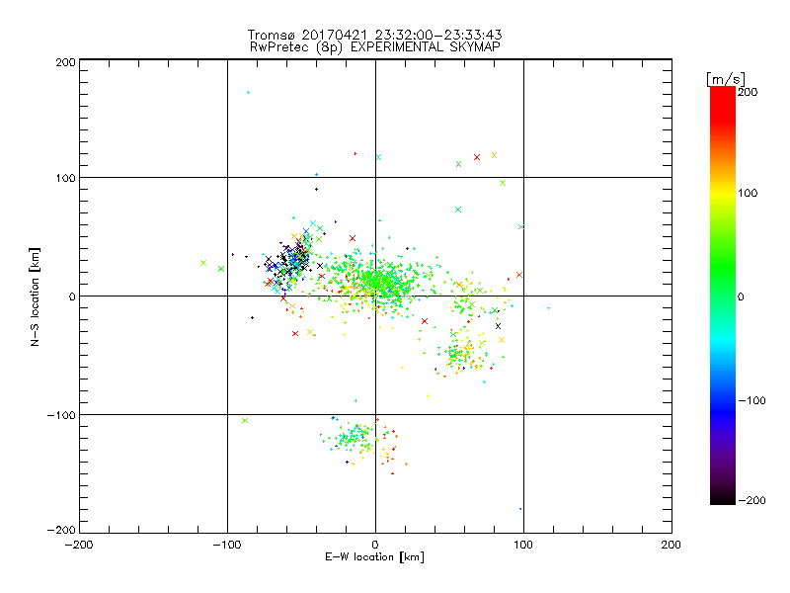Click the 100 tick on the E-W axis
This screenshot has width=790, height=593.
point(522,544)
